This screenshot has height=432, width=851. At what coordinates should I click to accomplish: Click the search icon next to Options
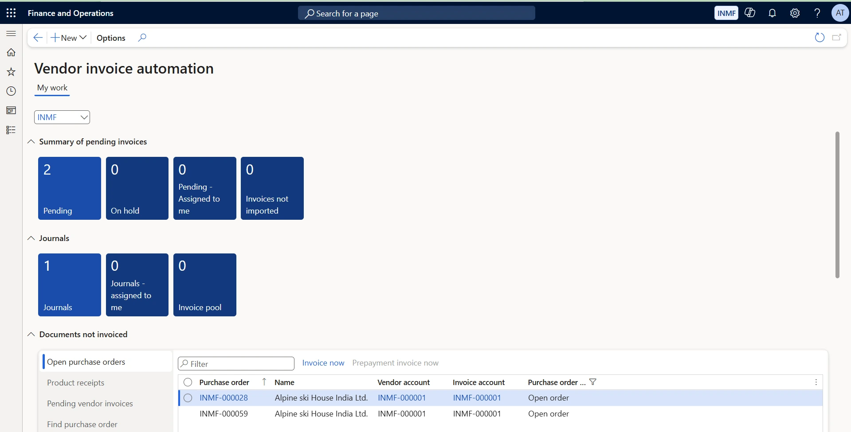coord(142,38)
